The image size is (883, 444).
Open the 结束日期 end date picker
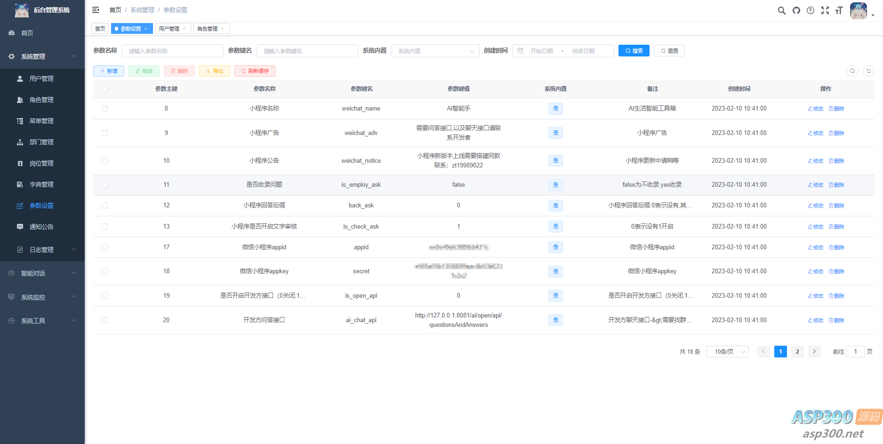583,51
